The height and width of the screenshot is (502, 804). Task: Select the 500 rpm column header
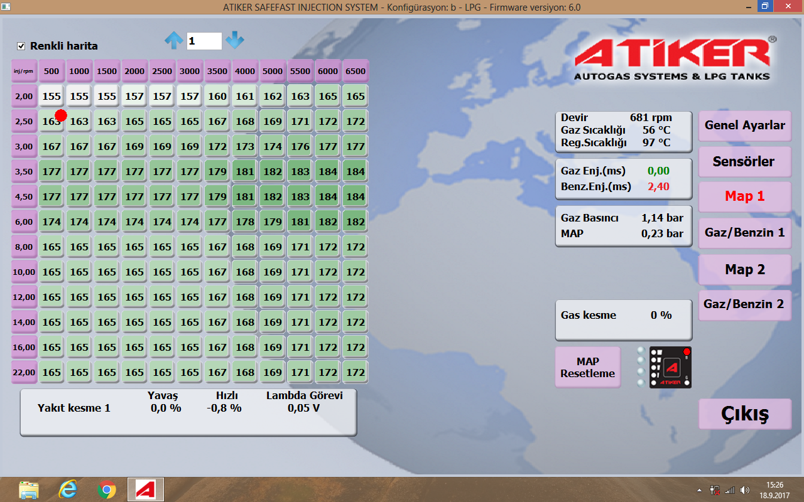tap(52, 71)
